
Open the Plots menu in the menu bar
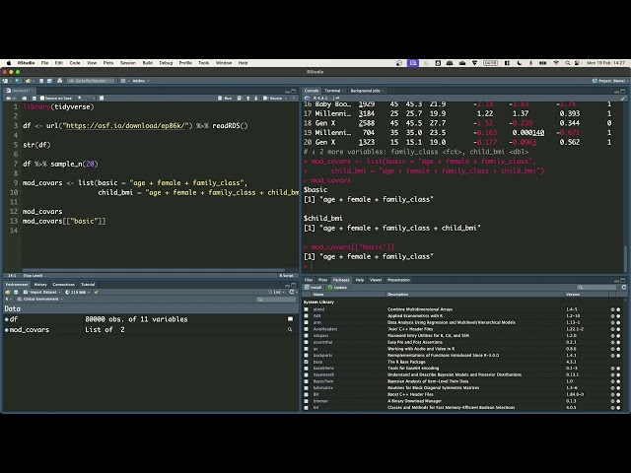pyautogui.click(x=108, y=63)
